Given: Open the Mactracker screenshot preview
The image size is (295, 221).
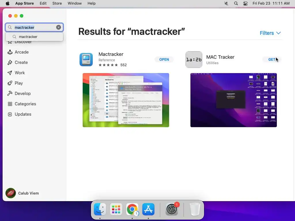Looking at the screenshot, I should point(126,100).
